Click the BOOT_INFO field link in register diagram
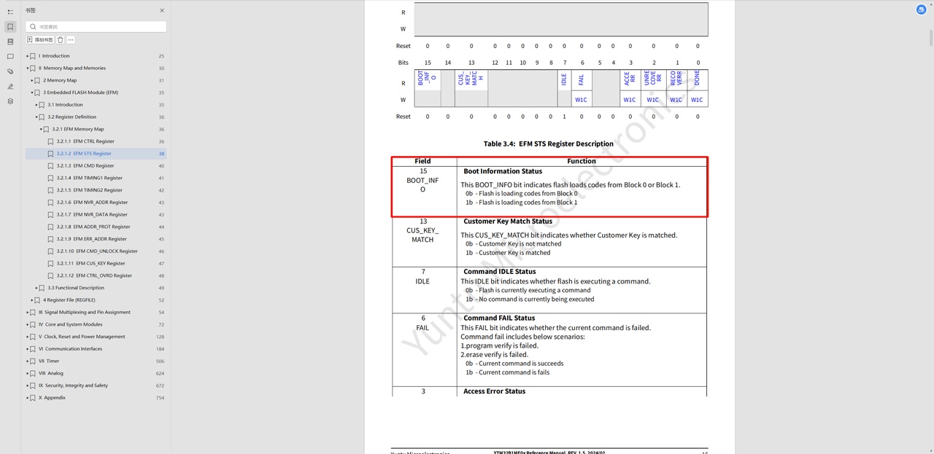Screen dimensions: 934x454 [x=427, y=78]
